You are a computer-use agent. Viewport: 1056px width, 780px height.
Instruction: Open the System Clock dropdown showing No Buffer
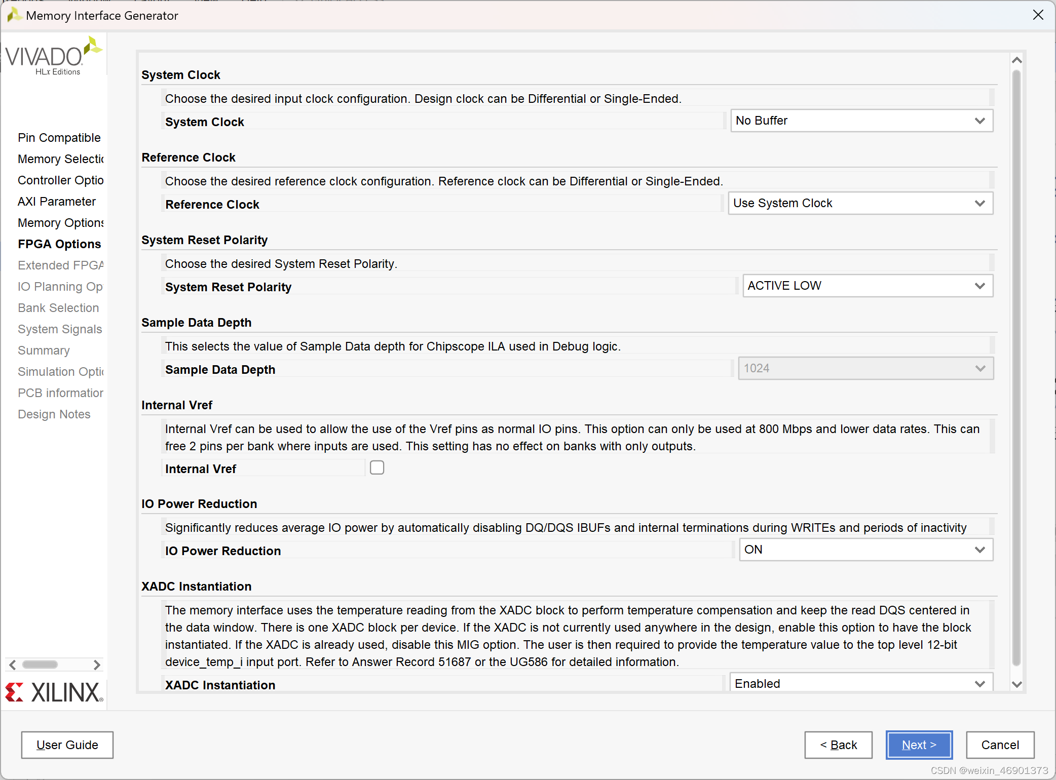861,121
